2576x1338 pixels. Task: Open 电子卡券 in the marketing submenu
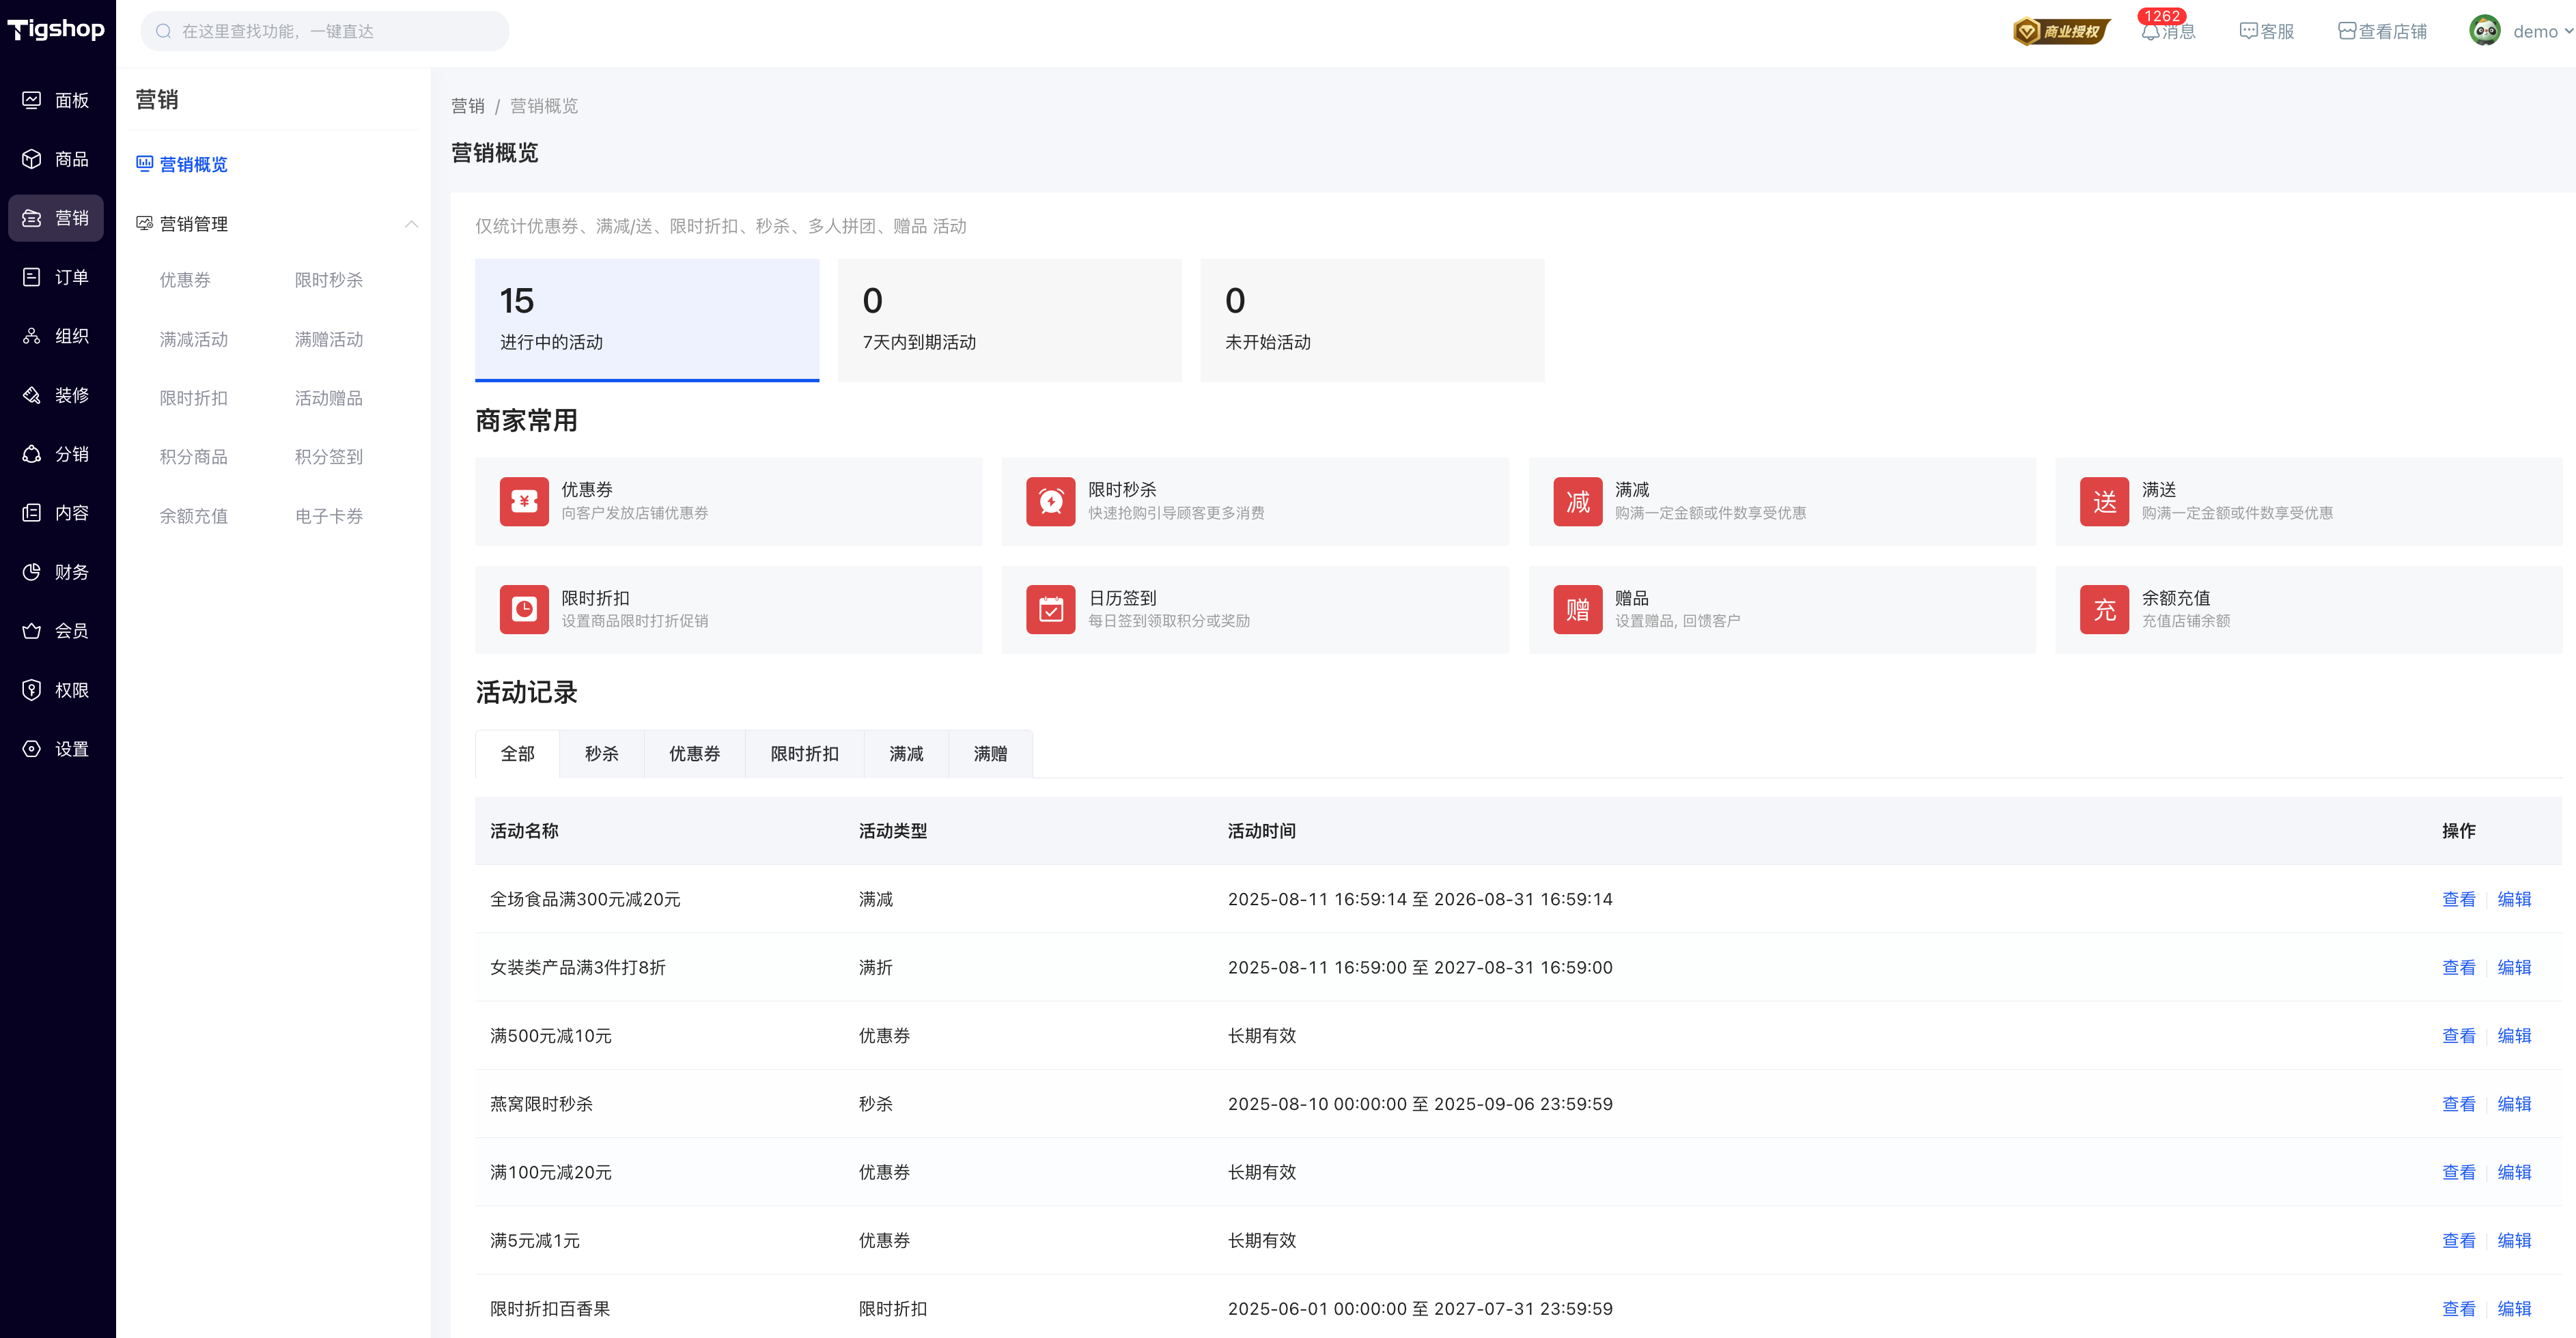pos(329,515)
